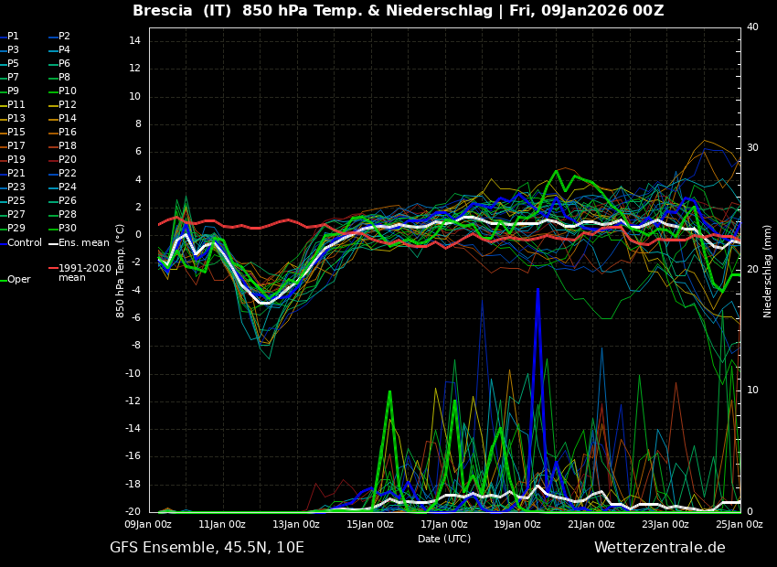Click the Niederschlag (mm) axis label
Image resolution: width=777 pixels, height=567 pixels.
(768, 271)
